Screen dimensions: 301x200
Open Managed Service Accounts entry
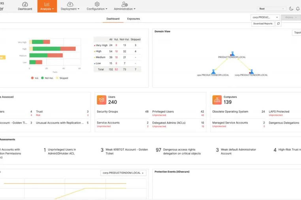tap(239, 124)
